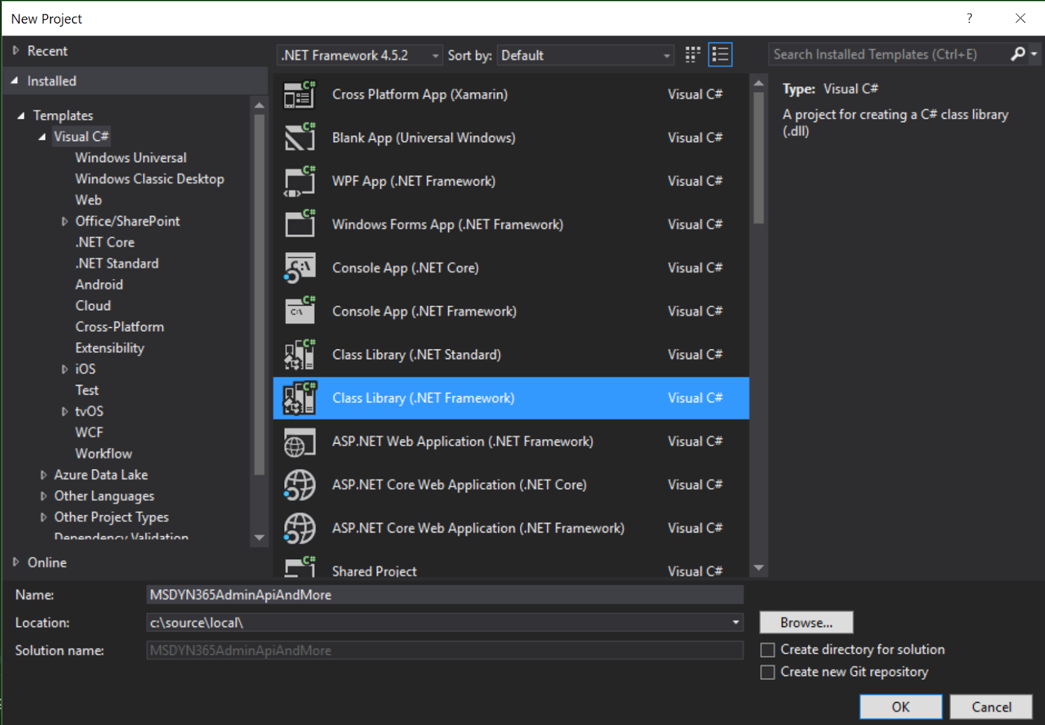Click the Console App (.NET Core) icon
1045x725 pixels.
300,268
